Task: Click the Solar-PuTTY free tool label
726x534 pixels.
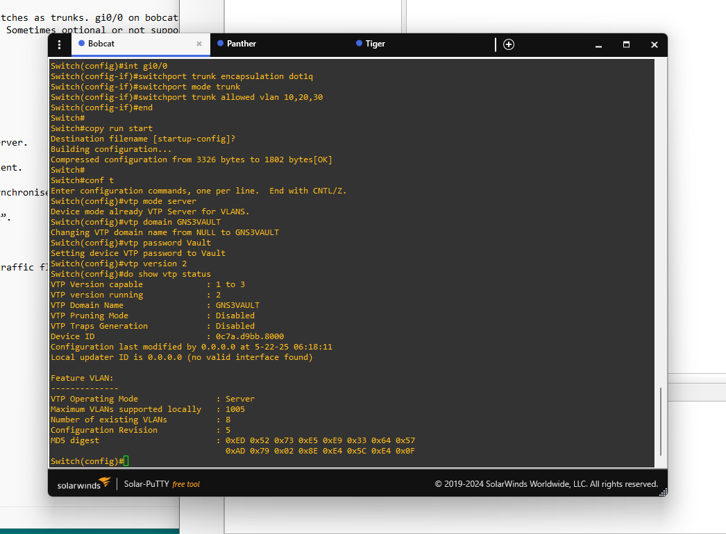Action: coord(162,484)
